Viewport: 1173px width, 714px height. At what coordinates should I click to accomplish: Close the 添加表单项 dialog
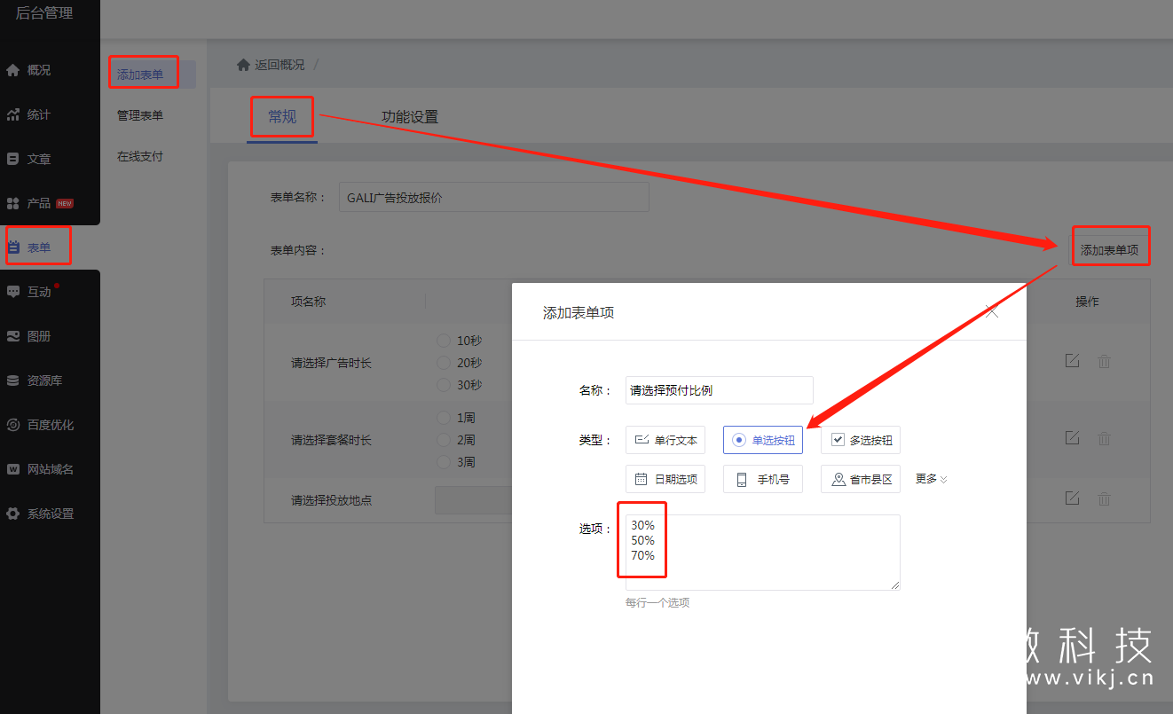pos(992,311)
